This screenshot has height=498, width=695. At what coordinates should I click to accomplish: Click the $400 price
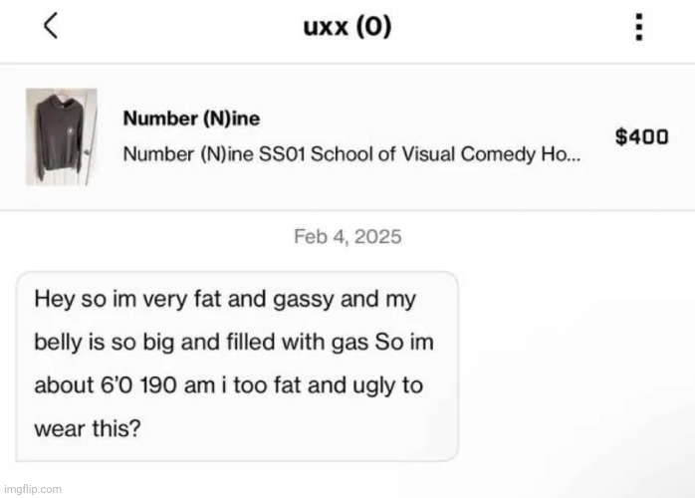click(640, 137)
